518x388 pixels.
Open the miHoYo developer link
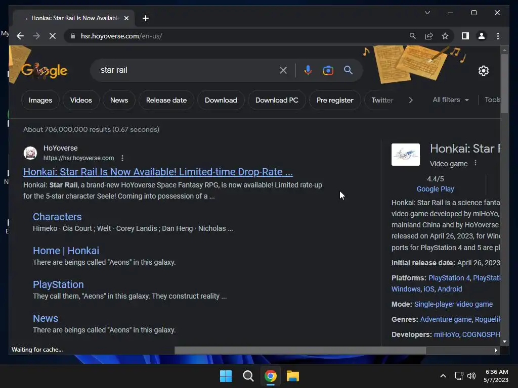[x=446, y=334]
